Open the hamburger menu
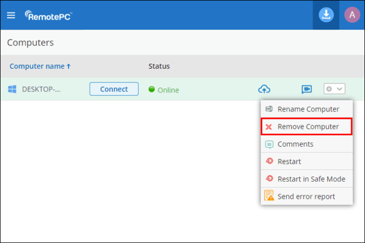This screenshot has width=365, height=243. [11, 15]
